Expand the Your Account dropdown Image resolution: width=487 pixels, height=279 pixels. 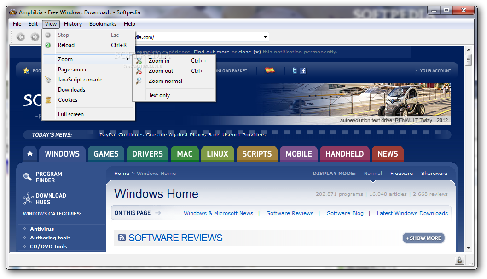point(433,71)
